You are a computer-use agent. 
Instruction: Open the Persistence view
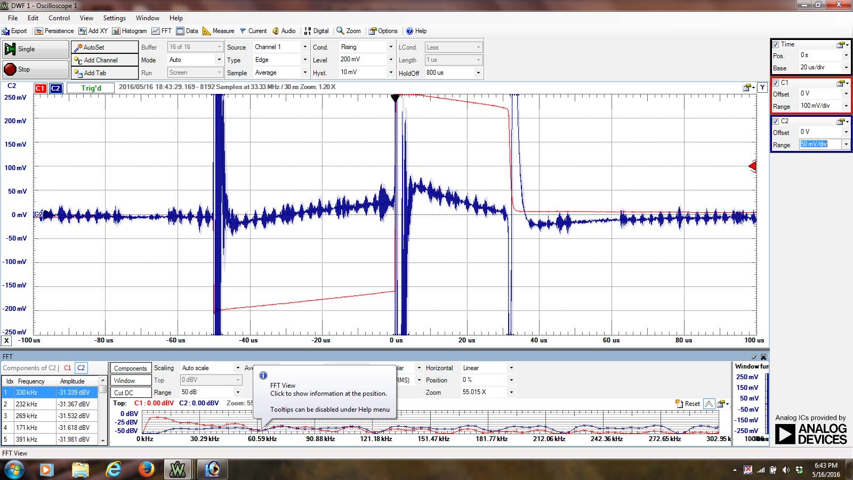coord(54,31)
